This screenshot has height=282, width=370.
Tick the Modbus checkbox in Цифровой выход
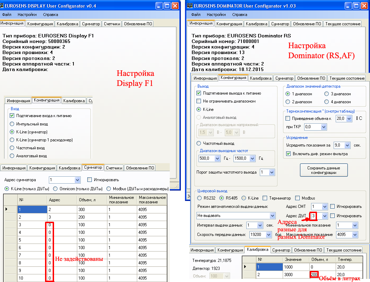[298, 198]
